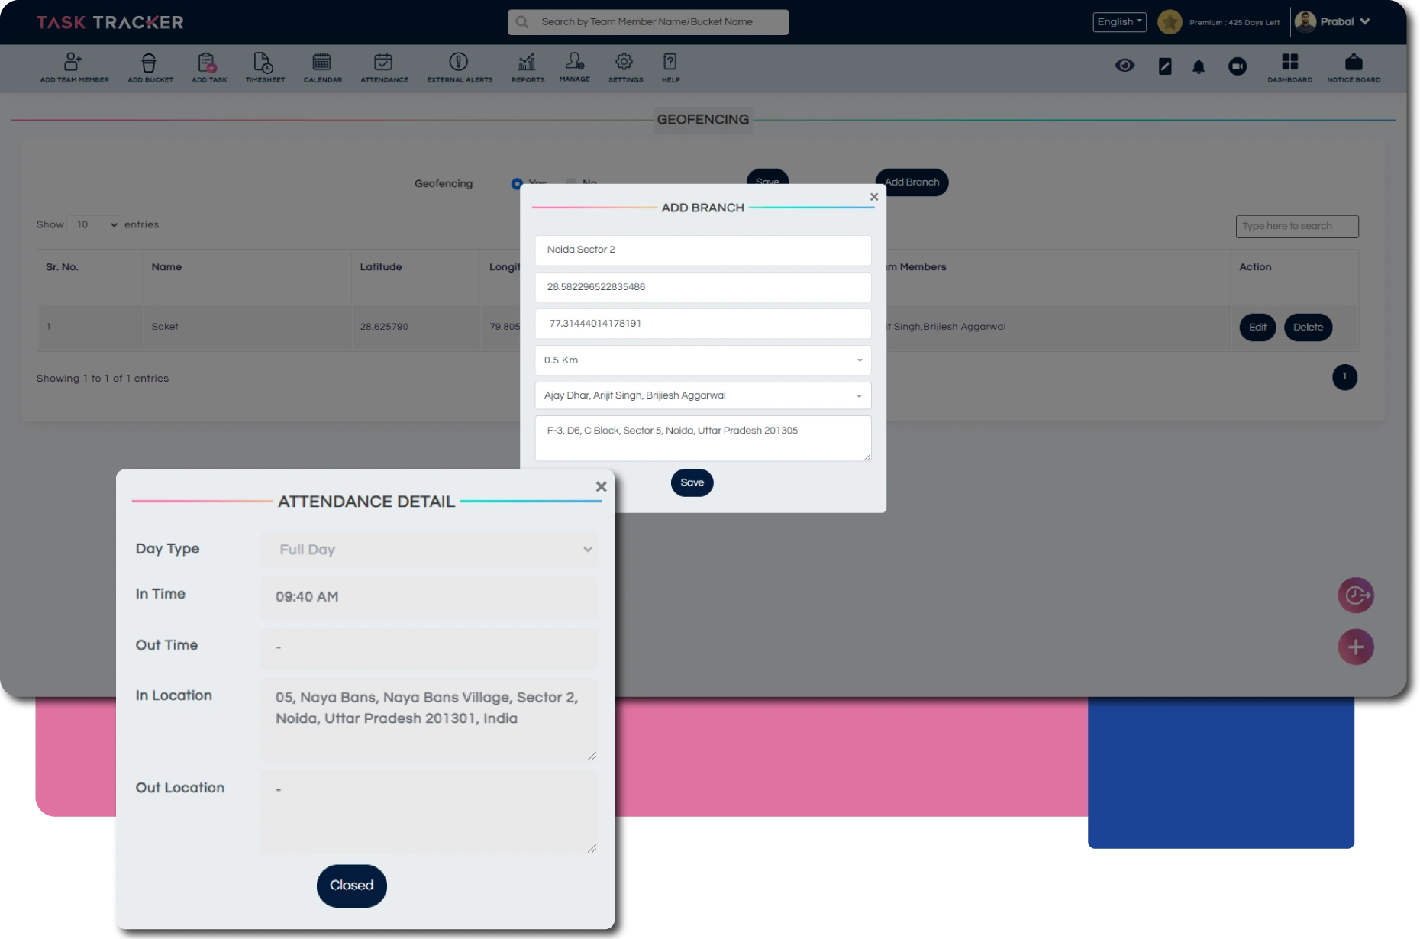Open the External Alerts section
Image resolution: width=1420 pixels, height=939 pixels.
tap(460, 67)
